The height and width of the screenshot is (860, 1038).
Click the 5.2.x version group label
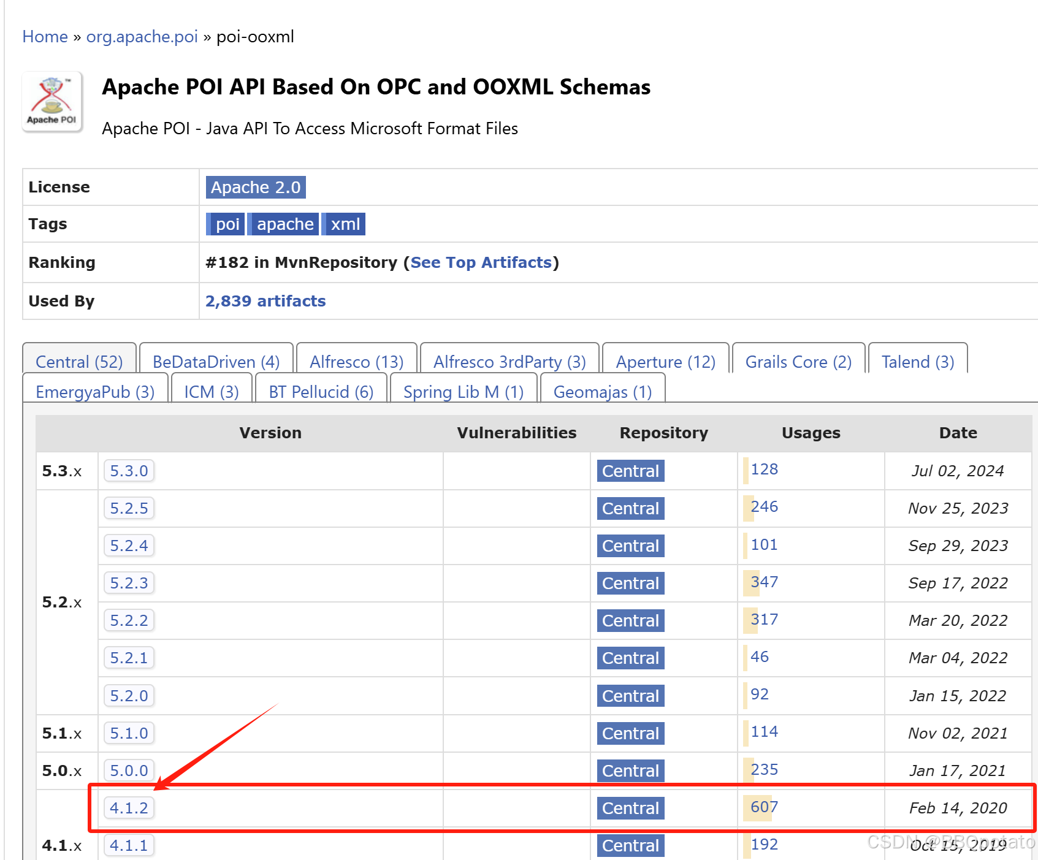62,602
